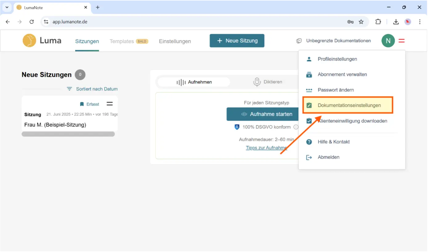Bookmark this page with star icon
Viewport: 428px width, 252px height.
[x=361, y=22]
